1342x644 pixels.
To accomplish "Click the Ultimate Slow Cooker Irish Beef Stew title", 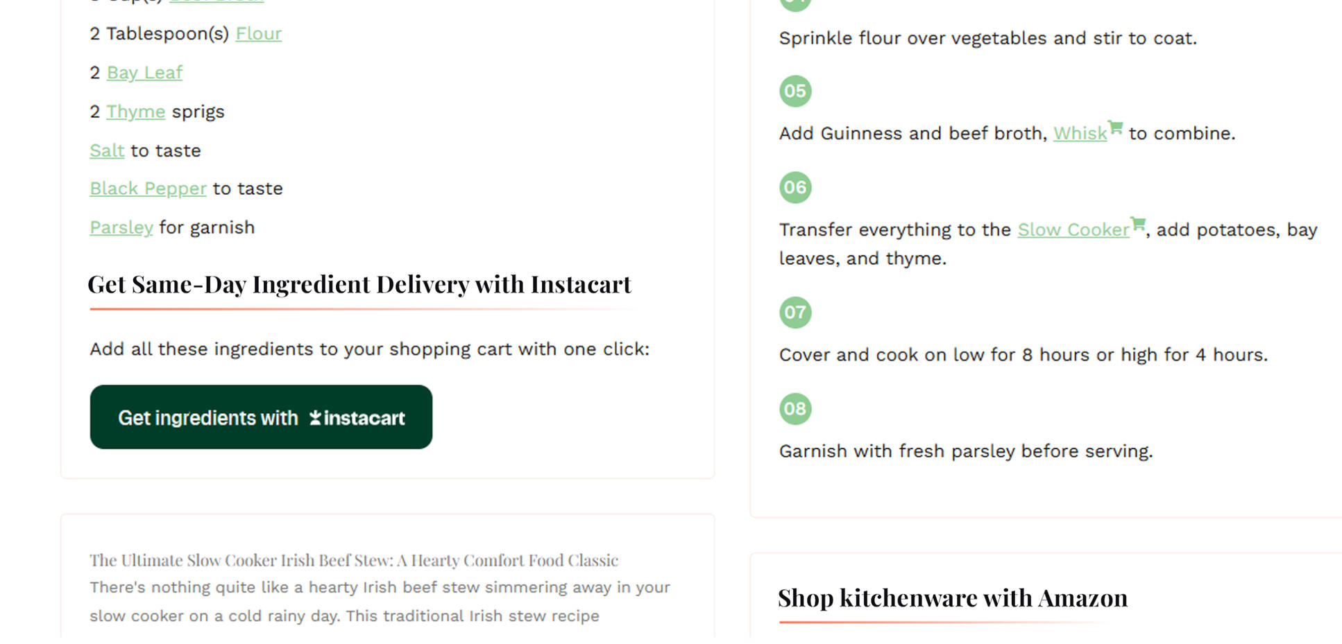I will (x=353, y=560).
